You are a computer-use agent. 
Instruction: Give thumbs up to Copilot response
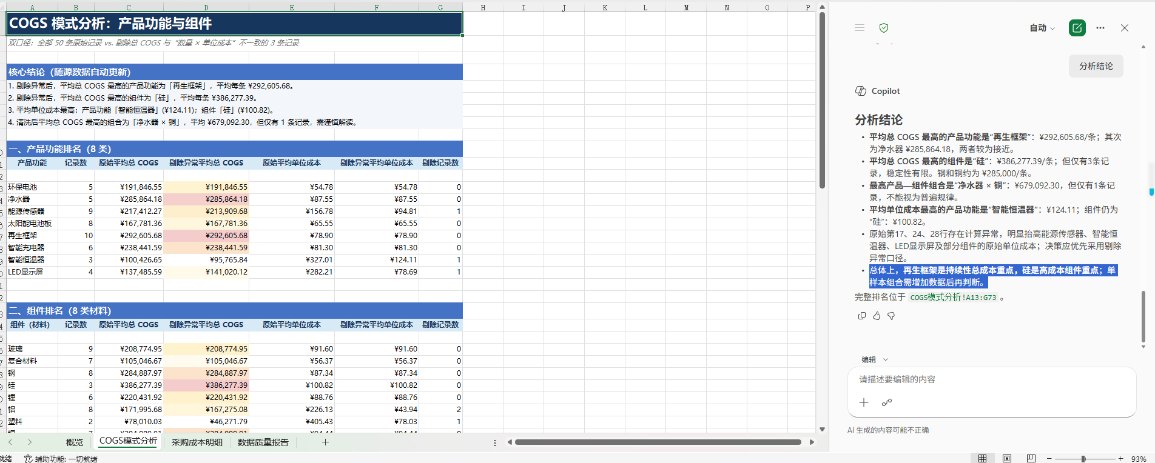pyautogui.click(x=877, y=316)
